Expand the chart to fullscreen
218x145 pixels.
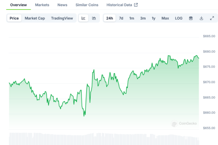coord(212,18)
